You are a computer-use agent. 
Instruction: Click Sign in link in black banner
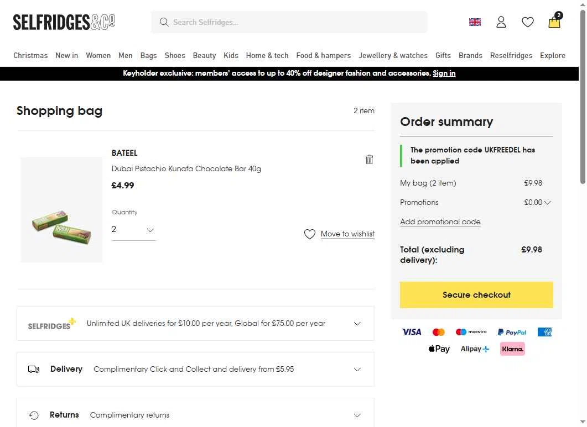[x=444, y=73]
